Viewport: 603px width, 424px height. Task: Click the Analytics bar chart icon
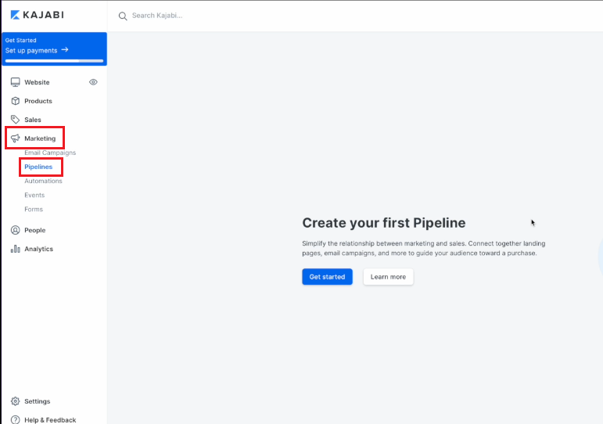[16, 249]
